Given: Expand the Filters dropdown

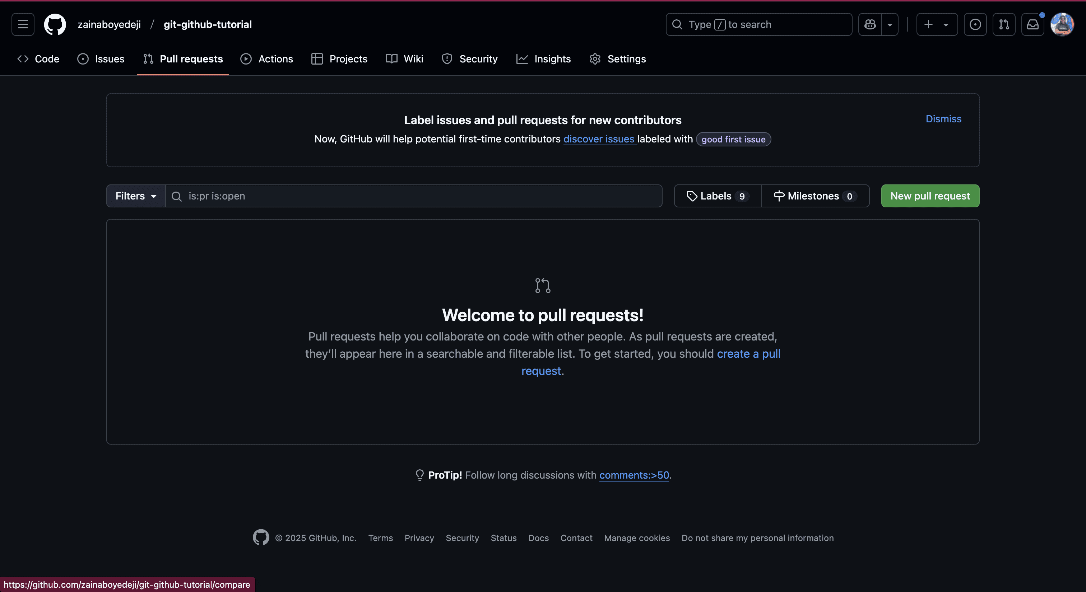Looking at the screenshot, I should click(136, 196).
